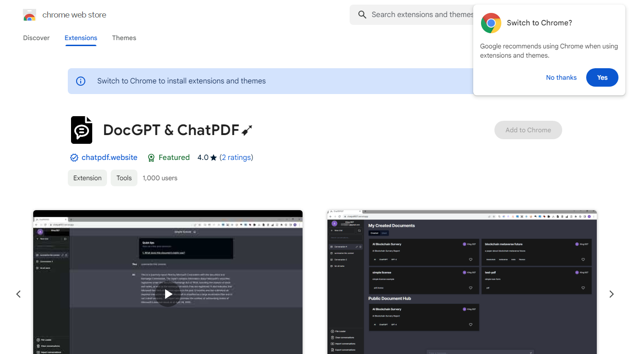Click the verified badge beside chatpdf.website

pos(74,158)
